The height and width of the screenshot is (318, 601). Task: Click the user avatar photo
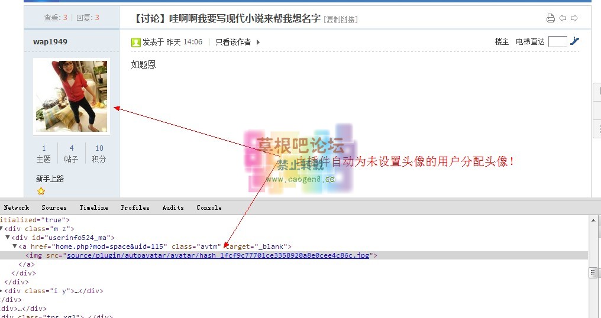pos(71,96)
